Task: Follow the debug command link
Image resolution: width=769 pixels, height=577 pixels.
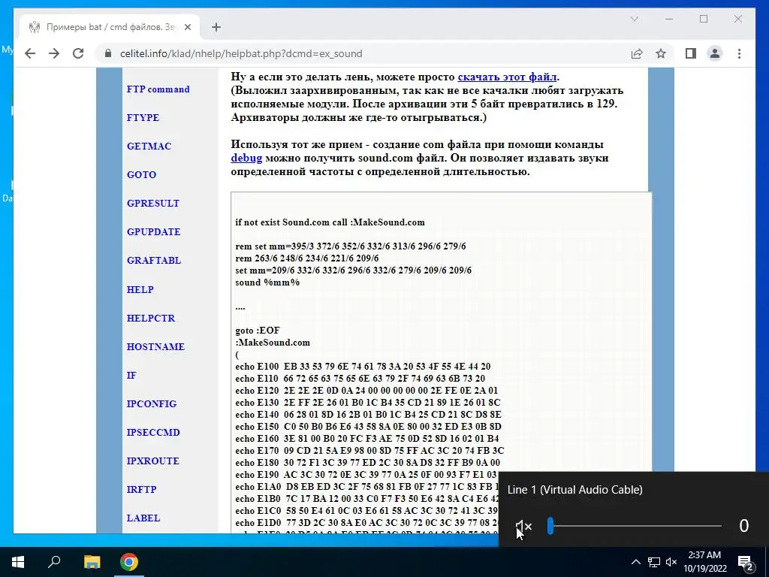Action: pos(246,158)
